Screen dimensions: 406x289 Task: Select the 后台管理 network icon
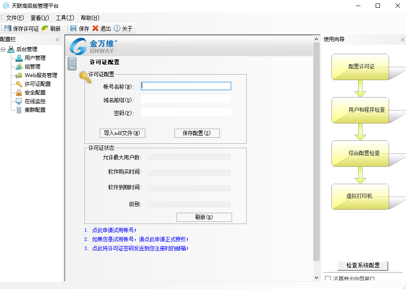(10, 49)
